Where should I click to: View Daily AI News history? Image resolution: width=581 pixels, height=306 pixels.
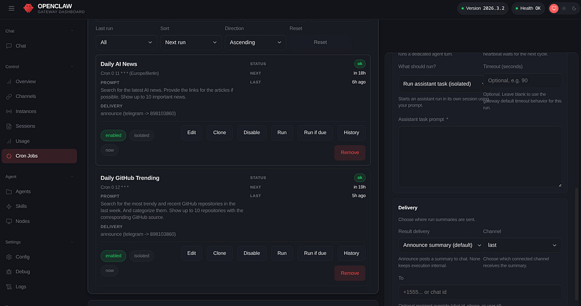(351, 133)
